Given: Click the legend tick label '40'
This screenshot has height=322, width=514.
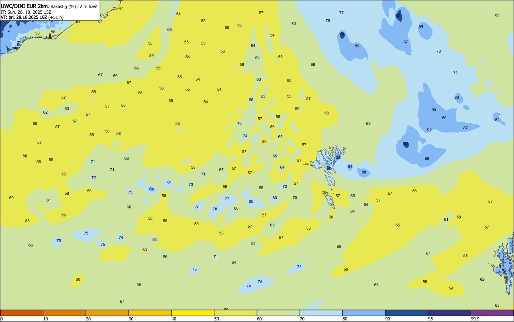Looking at the screenshot, I should [174, 319].
